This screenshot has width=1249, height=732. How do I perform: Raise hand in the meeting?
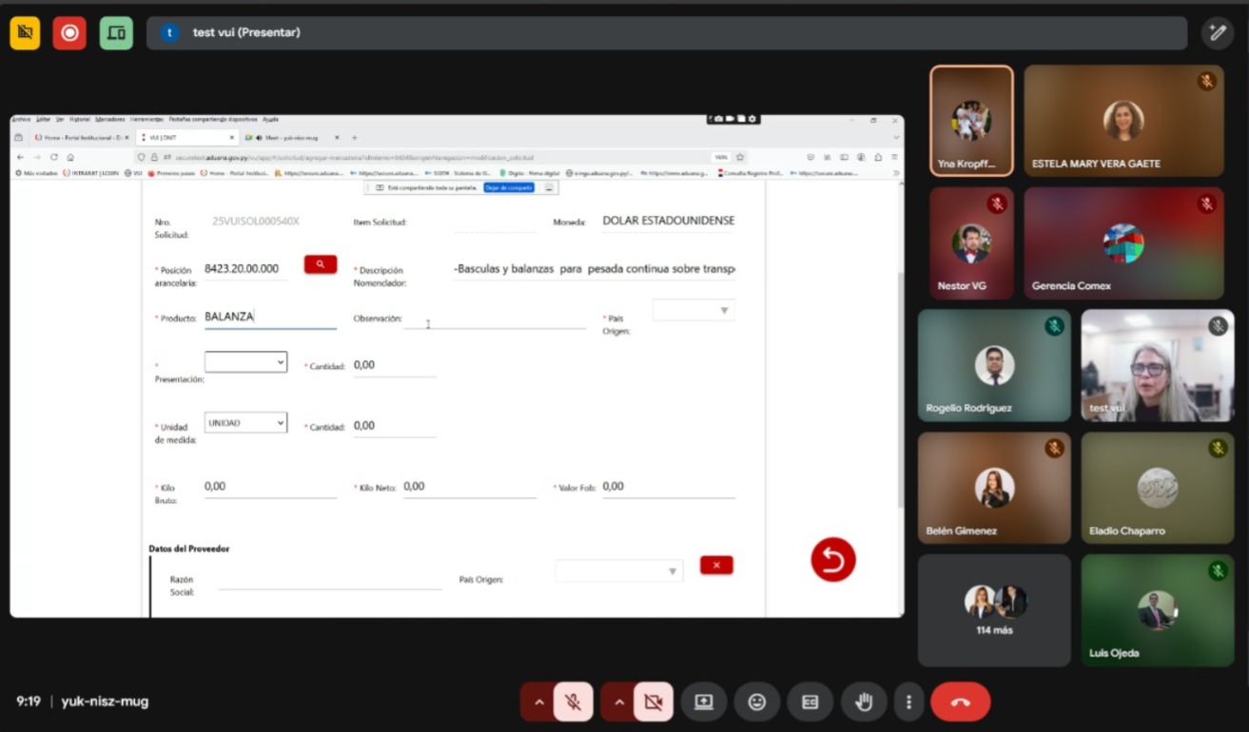864,703
